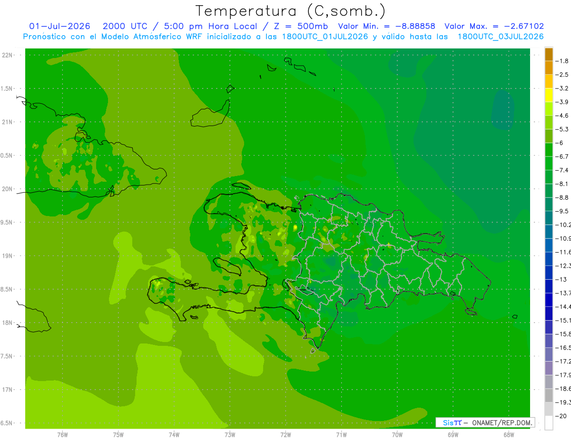Click the "72W" longitude label

click(285, 435)
